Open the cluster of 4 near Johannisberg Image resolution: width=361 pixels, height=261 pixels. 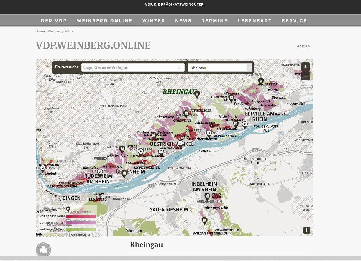click(x=140, y=152)
